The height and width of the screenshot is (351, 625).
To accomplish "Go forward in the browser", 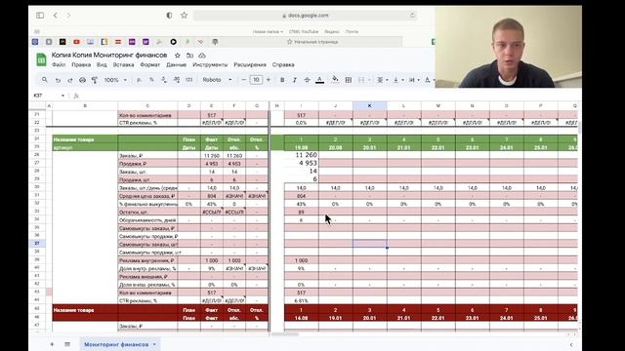I will tap(68, 16).
